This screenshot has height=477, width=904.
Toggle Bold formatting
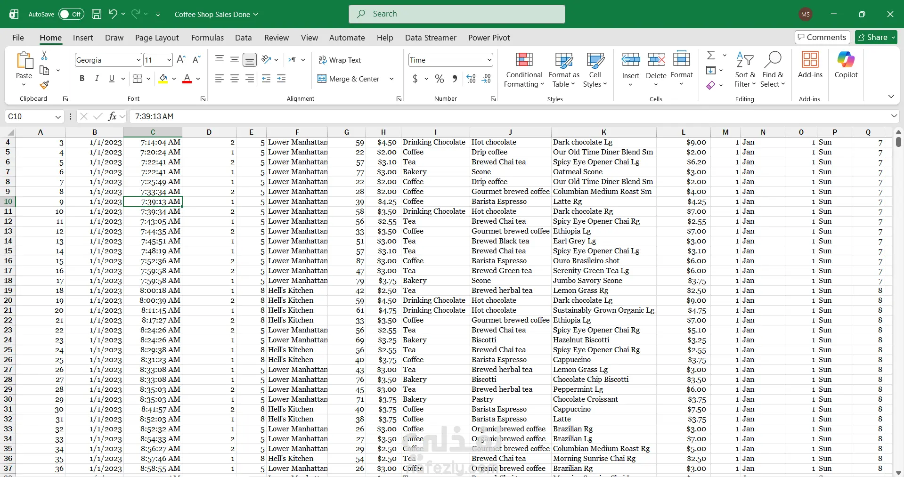click(82, 79)
